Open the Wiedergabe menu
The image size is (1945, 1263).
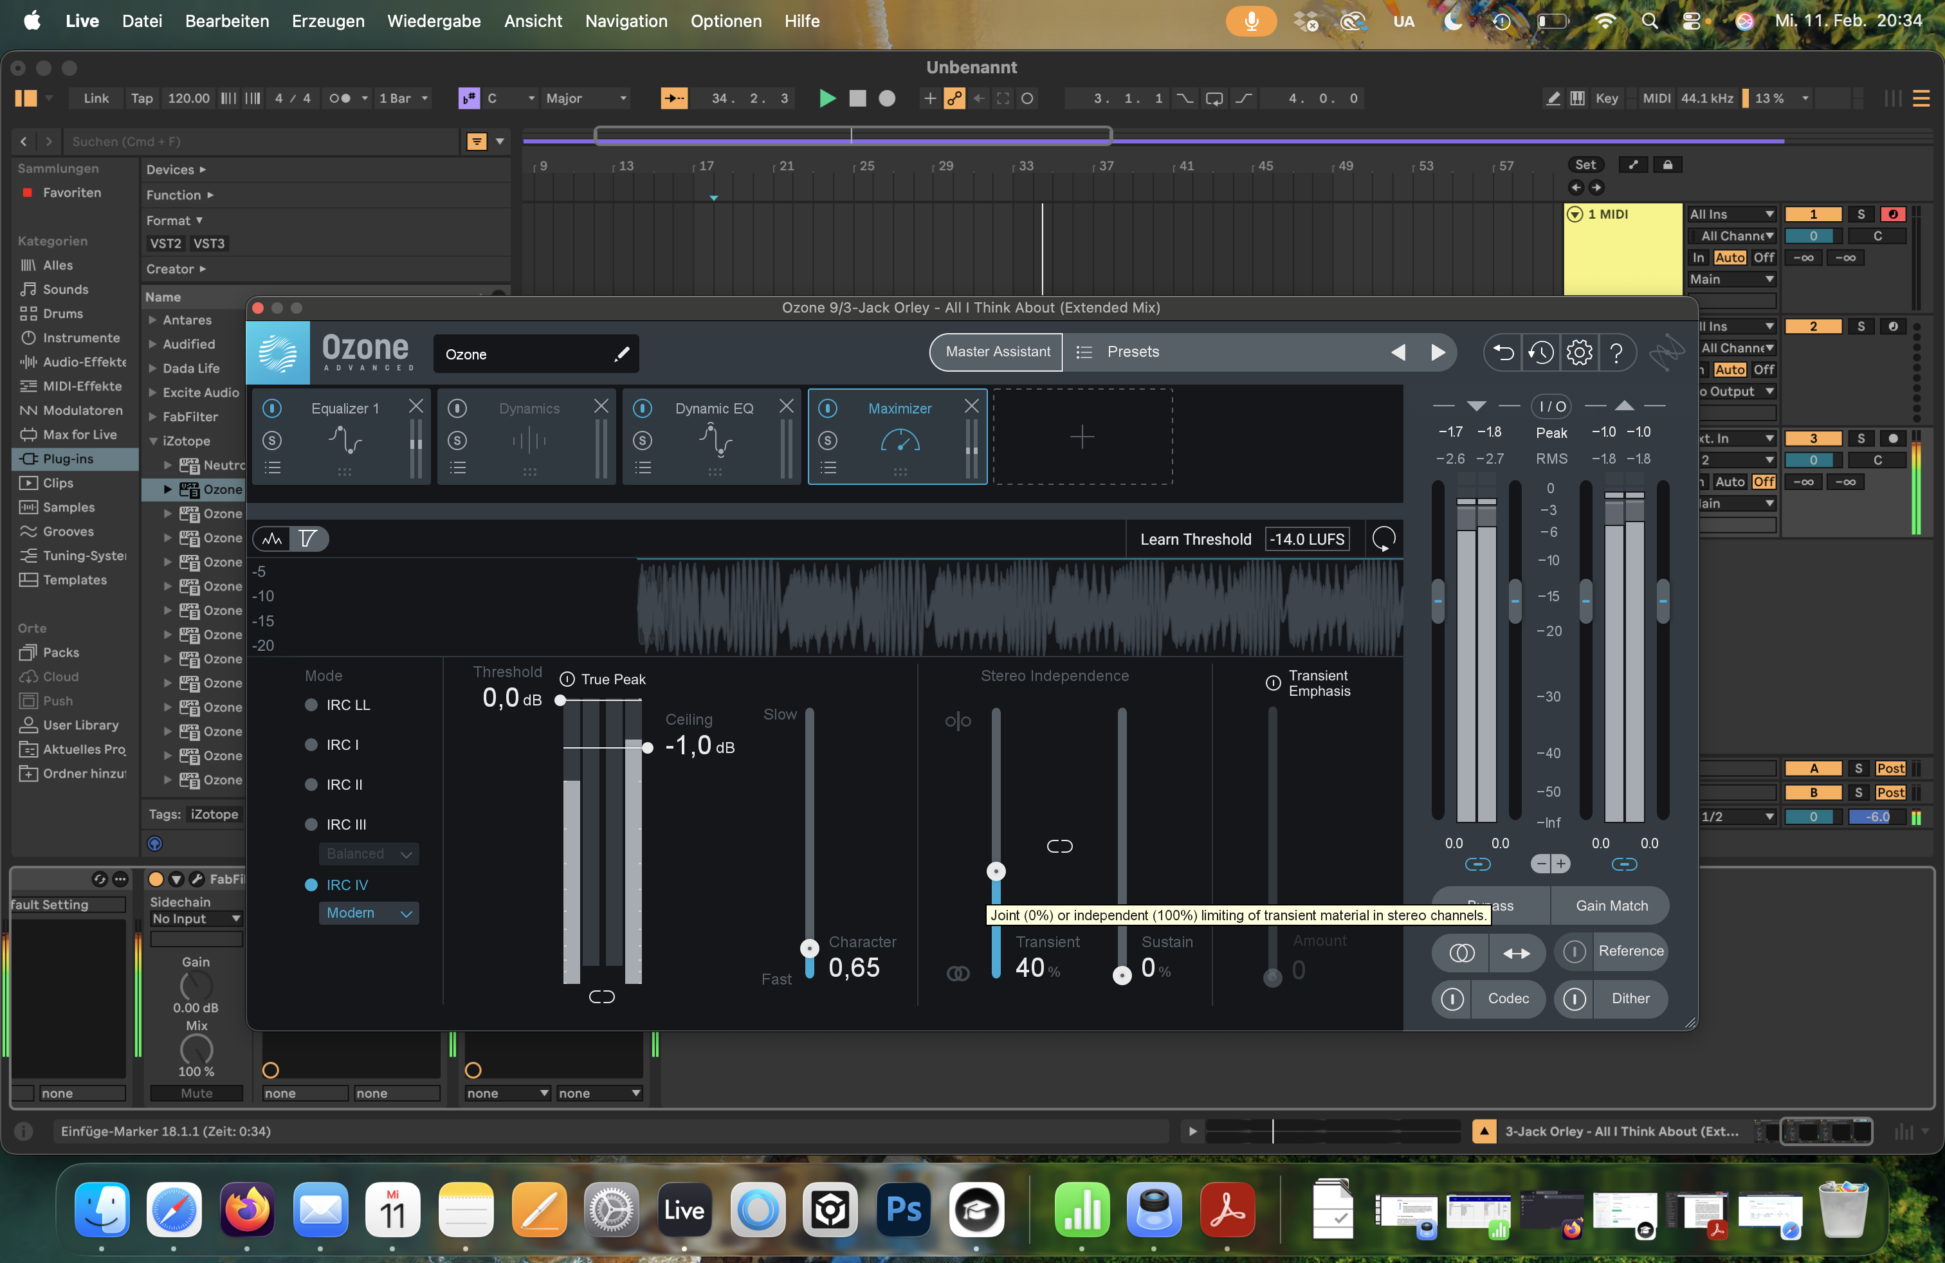[x=434, y=21]
